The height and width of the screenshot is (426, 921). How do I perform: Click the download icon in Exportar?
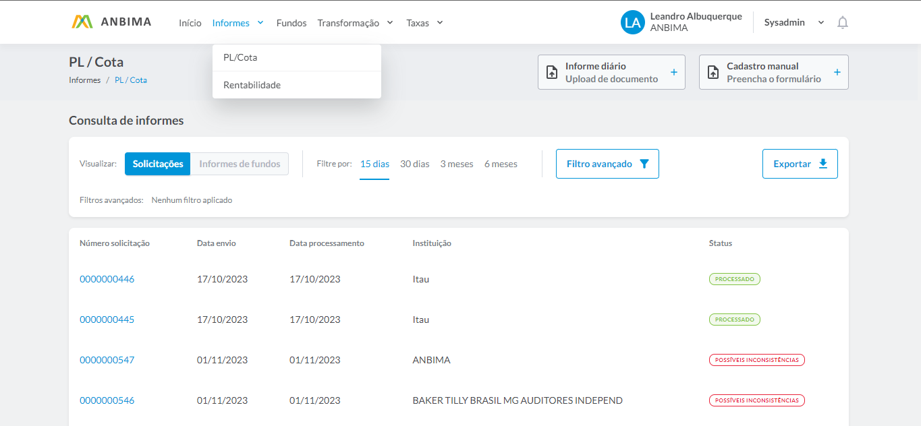[x=822, y=164]
